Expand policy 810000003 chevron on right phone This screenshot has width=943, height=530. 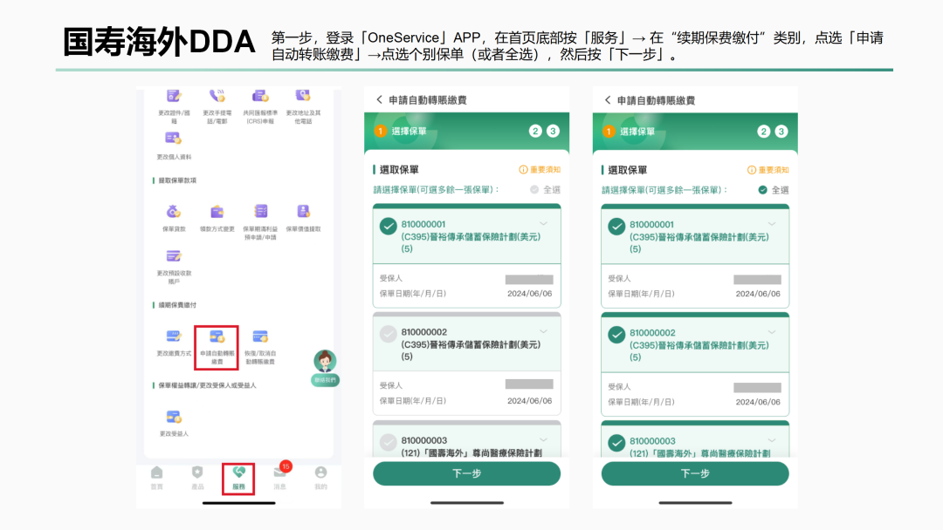tap(772, 440)
